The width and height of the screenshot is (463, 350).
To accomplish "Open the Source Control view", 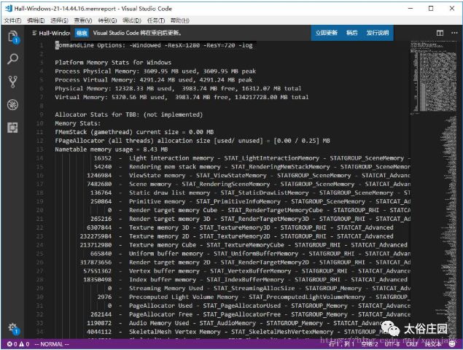I will click(x=12, y=82).
